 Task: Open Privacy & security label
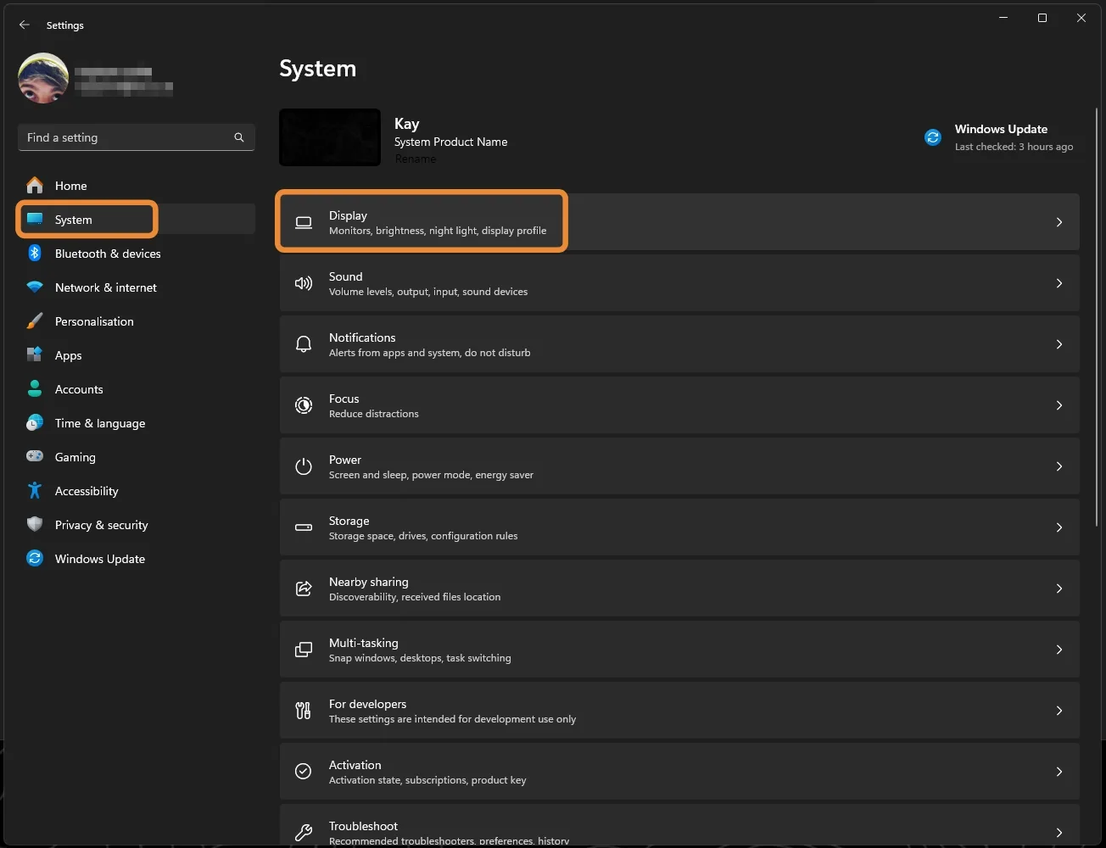102,525
